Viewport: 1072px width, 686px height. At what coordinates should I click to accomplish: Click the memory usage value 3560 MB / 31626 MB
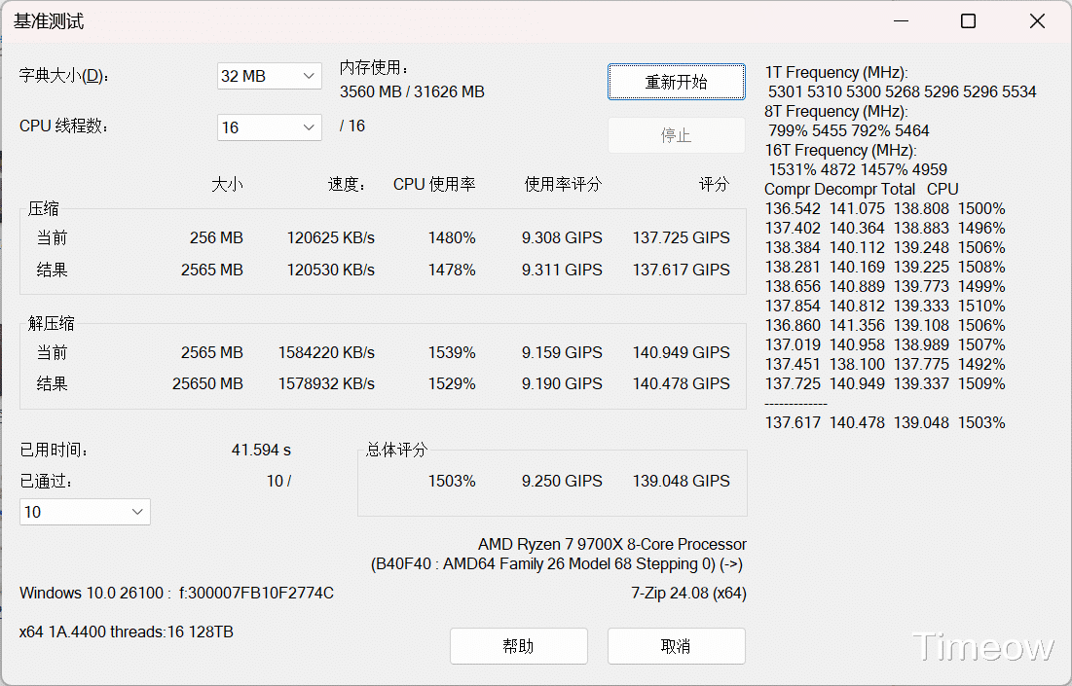412,91
